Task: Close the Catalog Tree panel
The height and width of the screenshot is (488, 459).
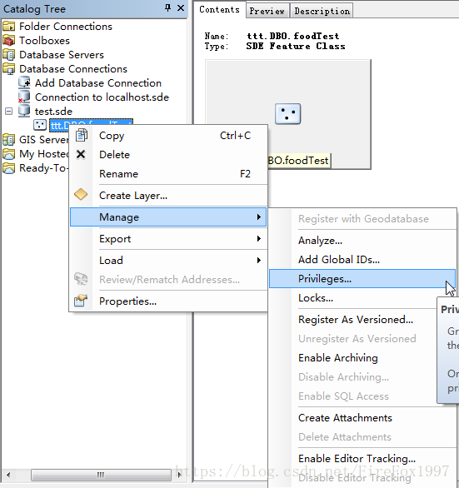Action: point(181,8)
